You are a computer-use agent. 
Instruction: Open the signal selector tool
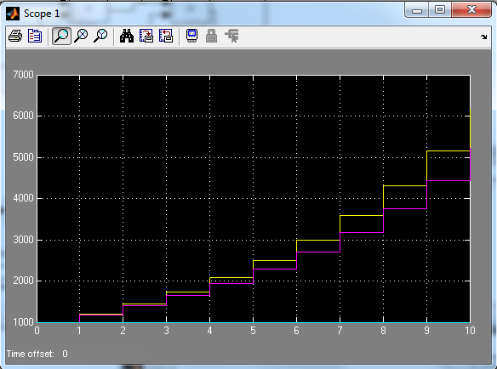pyautogui.click(x=231, y=36)
